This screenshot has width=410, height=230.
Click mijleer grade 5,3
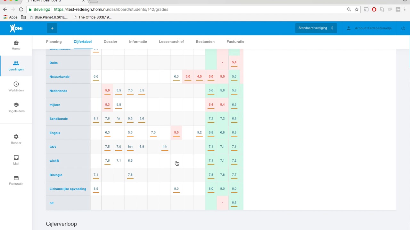[107, 105]
